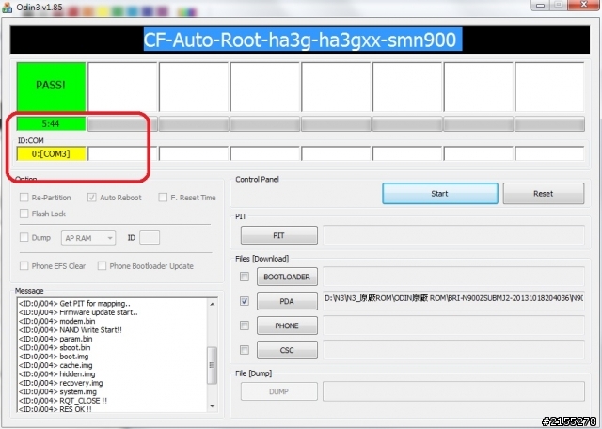Click the green 5:44 progress bar
Viewport: 602px width, 429px height.
coord(51,123)
